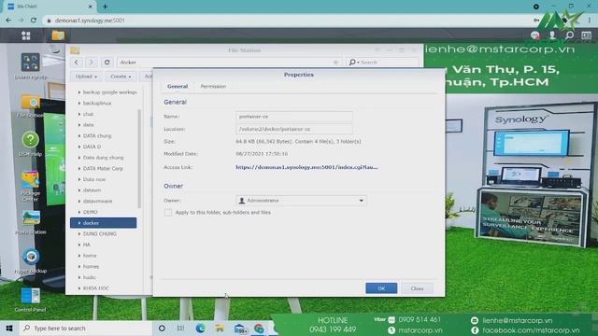The image size is (598, 336).
Task: Open Windows Start menu
Action: [9, 328]
